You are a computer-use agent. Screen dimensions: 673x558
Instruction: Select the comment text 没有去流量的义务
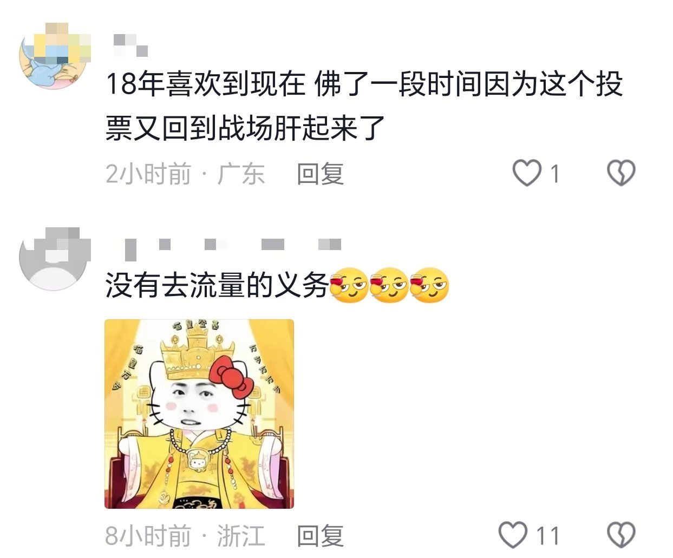pyautogui.click(x=217, y=285)
